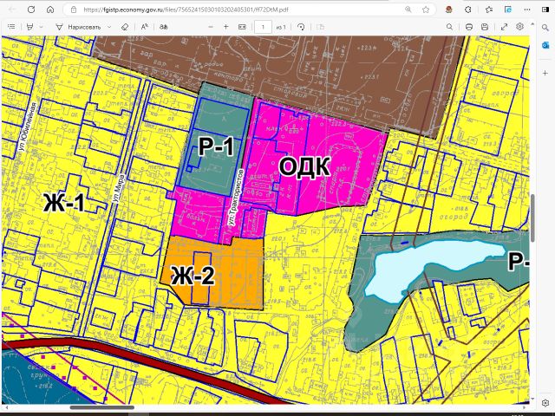Open sidebar settings gear at the bottom
555x416 pixels.
(545, 403)
